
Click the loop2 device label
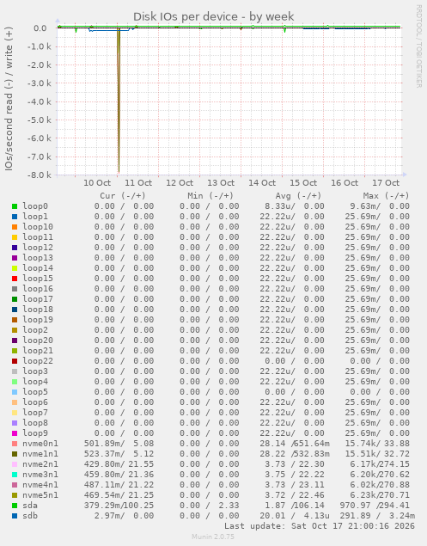[x=35, y=330]
